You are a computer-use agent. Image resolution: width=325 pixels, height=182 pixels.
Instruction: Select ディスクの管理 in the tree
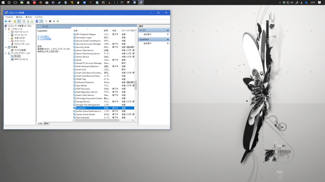(20, 50)
